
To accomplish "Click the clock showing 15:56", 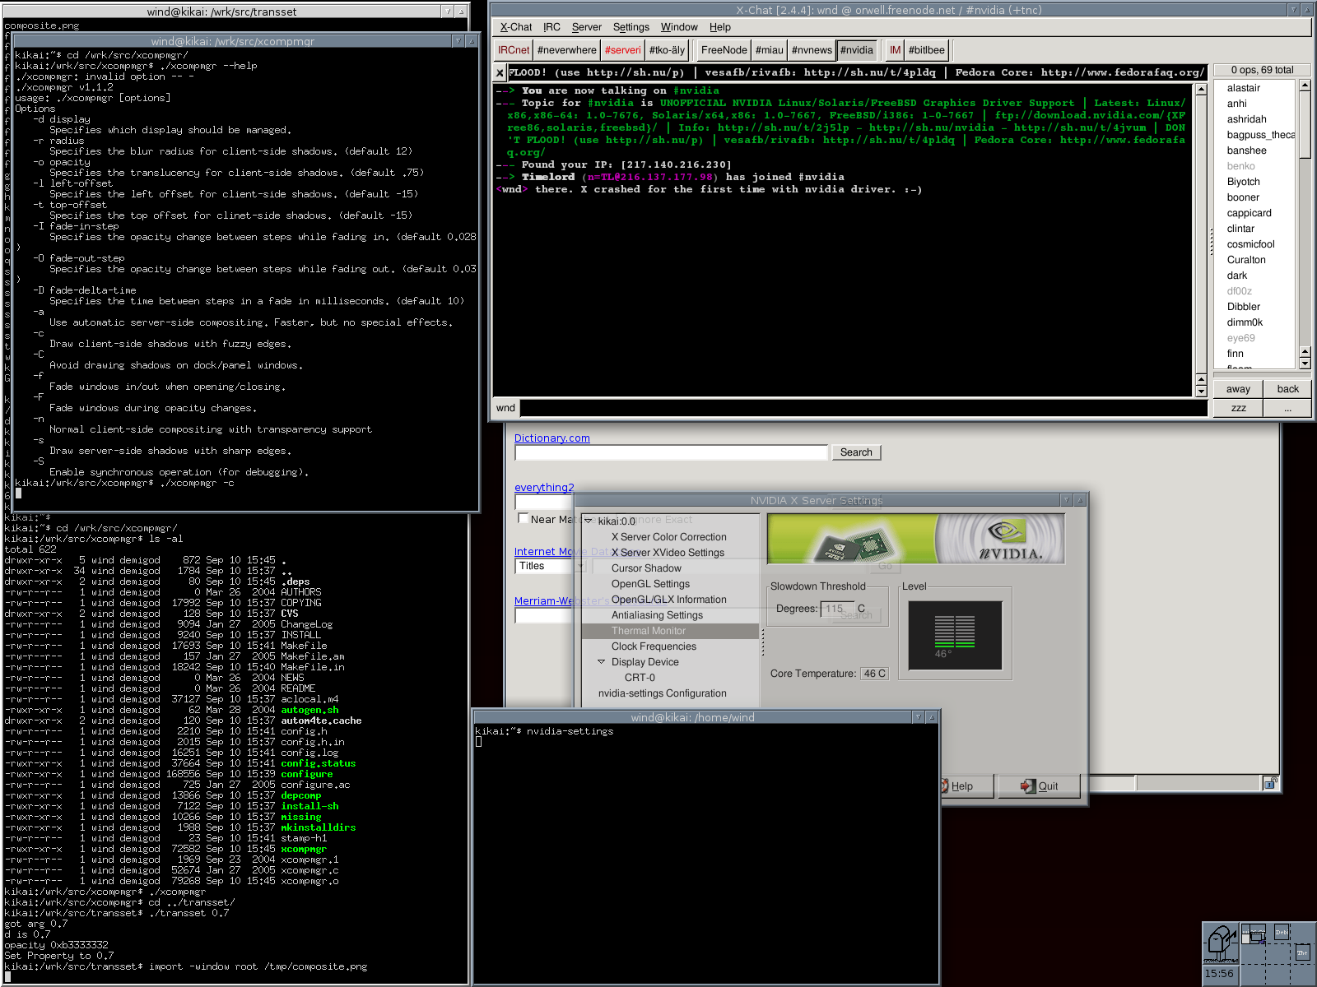I will point(1219,974).
